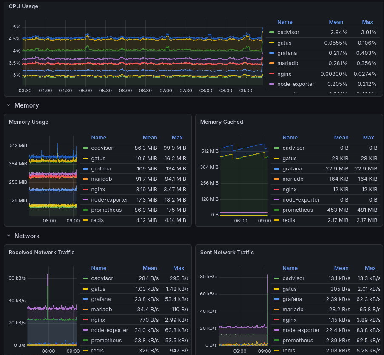
Task: Click prometheus color swatch in Memory Usage legend
Action: pyautogui.click(x=85, y=210)
